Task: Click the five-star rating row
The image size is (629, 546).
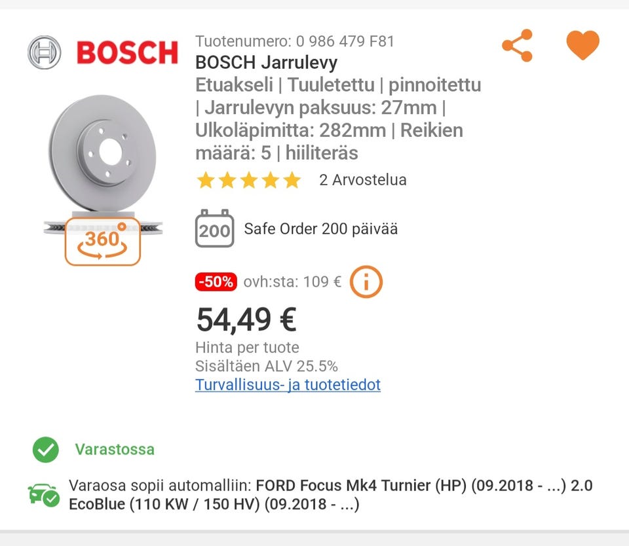Action: coord(248,180)
